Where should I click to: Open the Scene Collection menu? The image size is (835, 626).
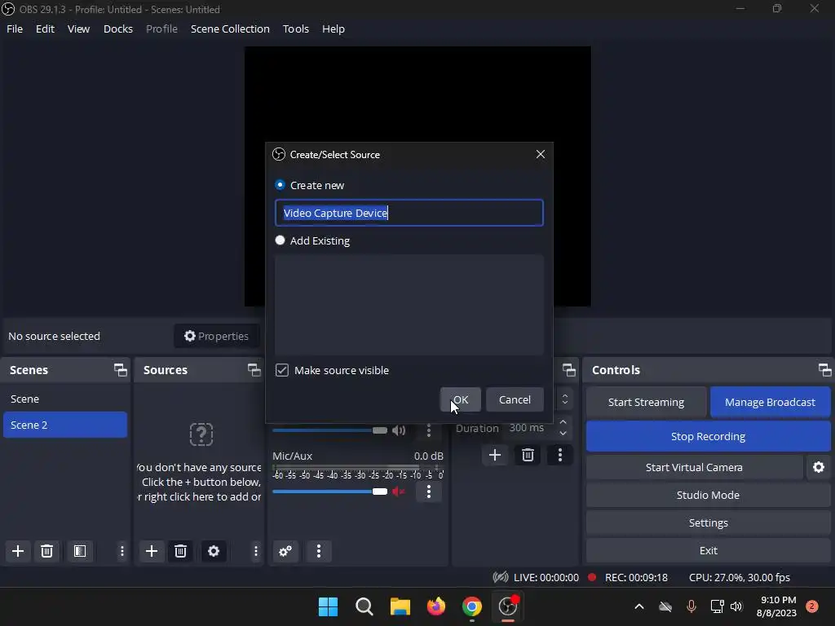click(x=230, y=29)
